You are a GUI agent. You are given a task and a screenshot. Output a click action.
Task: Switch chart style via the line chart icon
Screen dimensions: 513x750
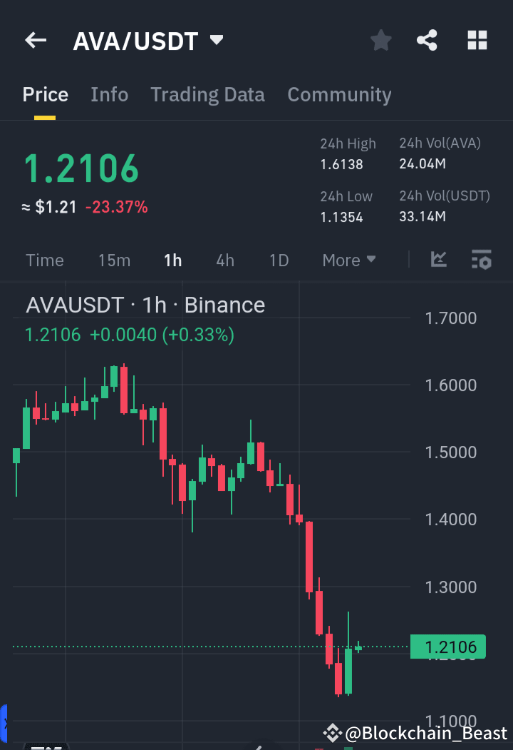(x=438, y=260)
